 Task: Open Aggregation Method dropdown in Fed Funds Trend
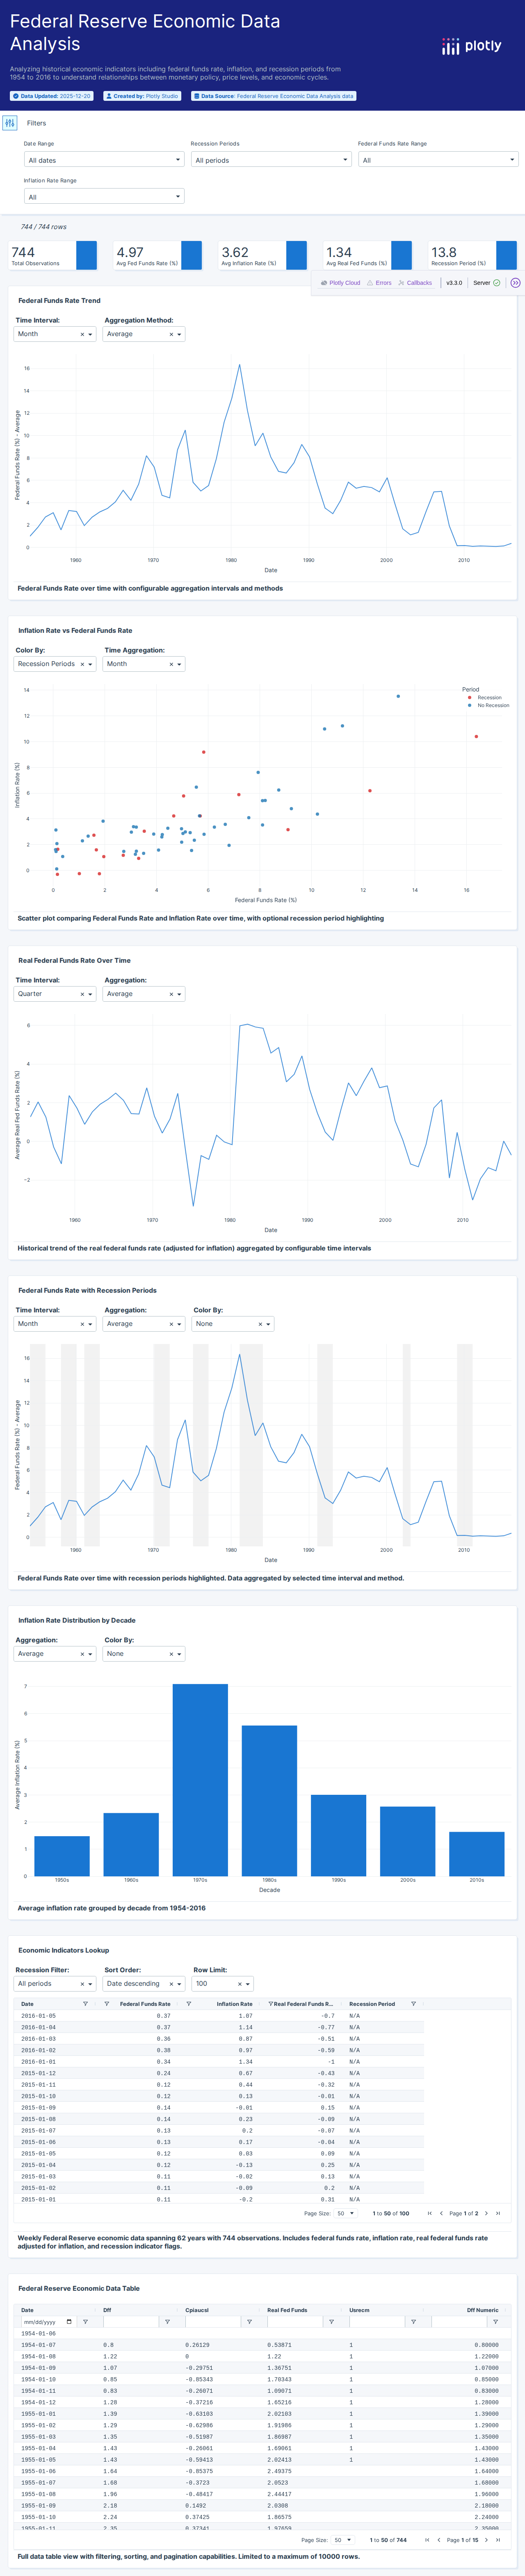(143, 334)
